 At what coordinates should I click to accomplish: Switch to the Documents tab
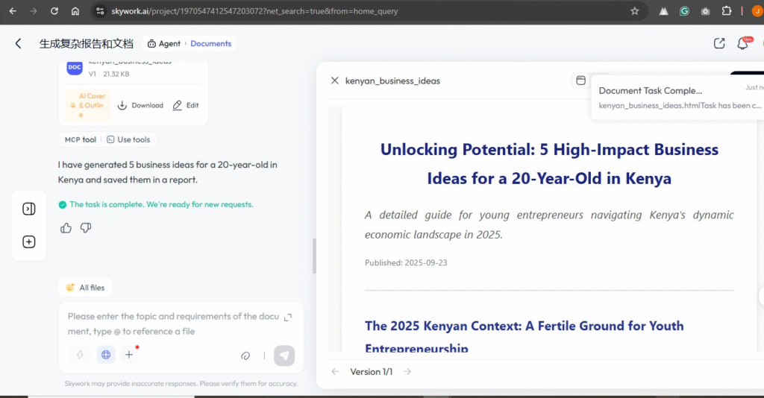pos(210,44)
